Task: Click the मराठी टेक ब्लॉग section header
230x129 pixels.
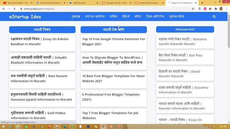Action: coord(114,29)
